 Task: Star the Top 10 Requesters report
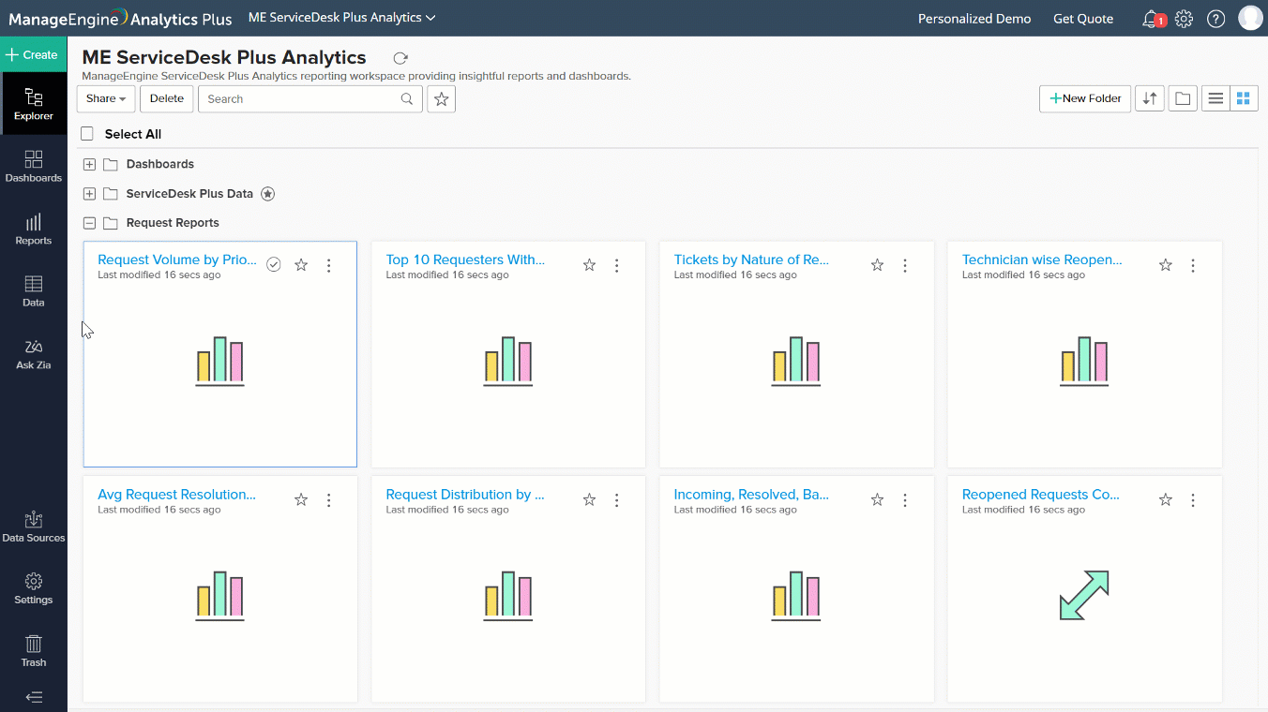click(x=589, y=265)
